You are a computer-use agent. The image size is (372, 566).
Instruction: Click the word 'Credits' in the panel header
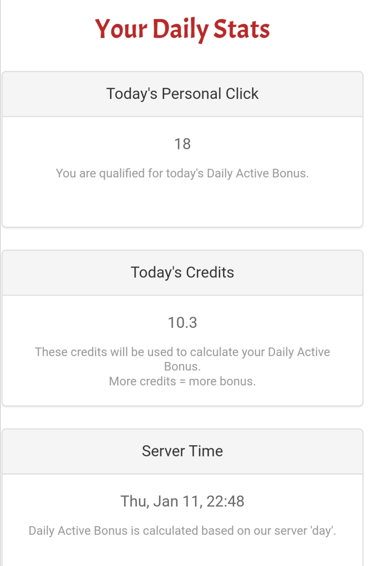pyautogui.click(x=210, y=273)
